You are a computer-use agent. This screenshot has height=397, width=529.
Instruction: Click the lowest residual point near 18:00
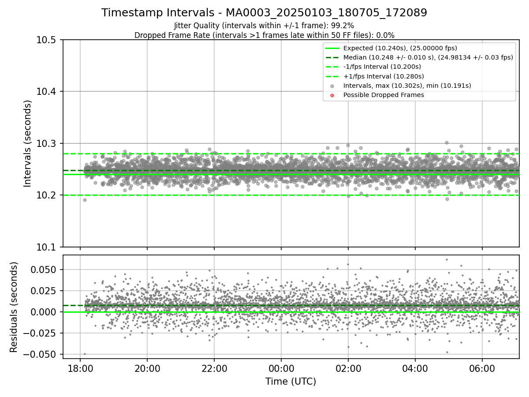tap(85, 354)
